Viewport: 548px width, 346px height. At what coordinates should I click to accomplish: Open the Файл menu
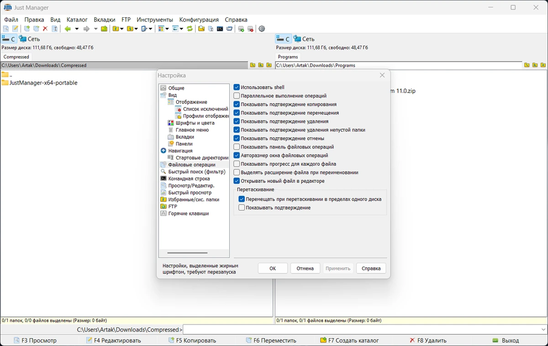tap(11, 20)
